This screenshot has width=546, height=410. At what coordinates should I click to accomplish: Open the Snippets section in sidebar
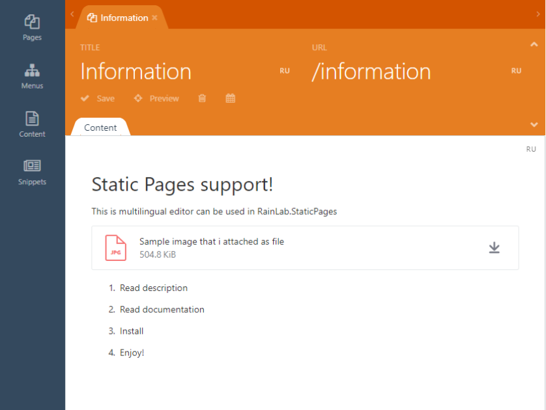[32, 172]
